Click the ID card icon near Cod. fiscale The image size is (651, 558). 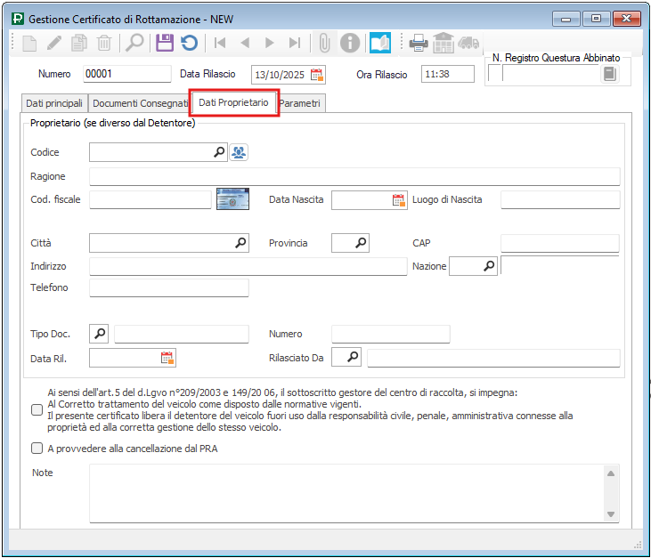pyautogui.click(x=232, y=199)
